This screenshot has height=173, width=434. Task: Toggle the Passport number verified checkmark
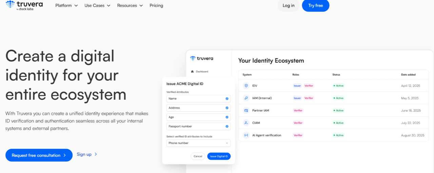pyautogui.click(x=227, y=126)
